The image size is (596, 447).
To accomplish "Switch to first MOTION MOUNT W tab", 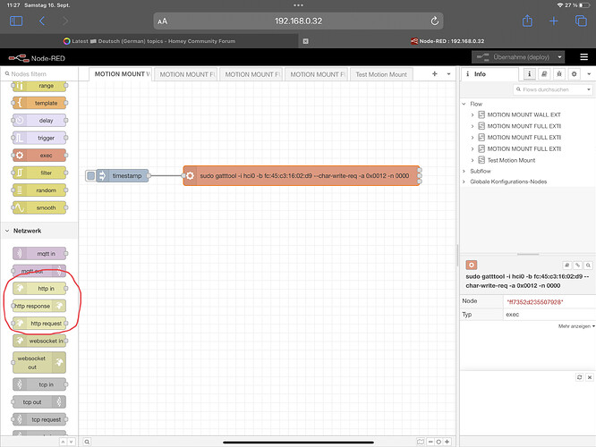I will pos(121,74).
